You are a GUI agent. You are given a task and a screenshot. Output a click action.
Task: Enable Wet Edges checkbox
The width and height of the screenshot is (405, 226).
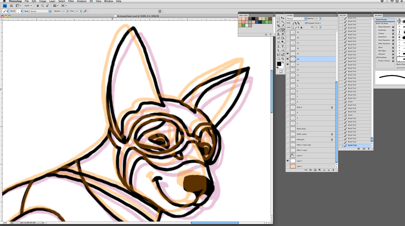377,51
